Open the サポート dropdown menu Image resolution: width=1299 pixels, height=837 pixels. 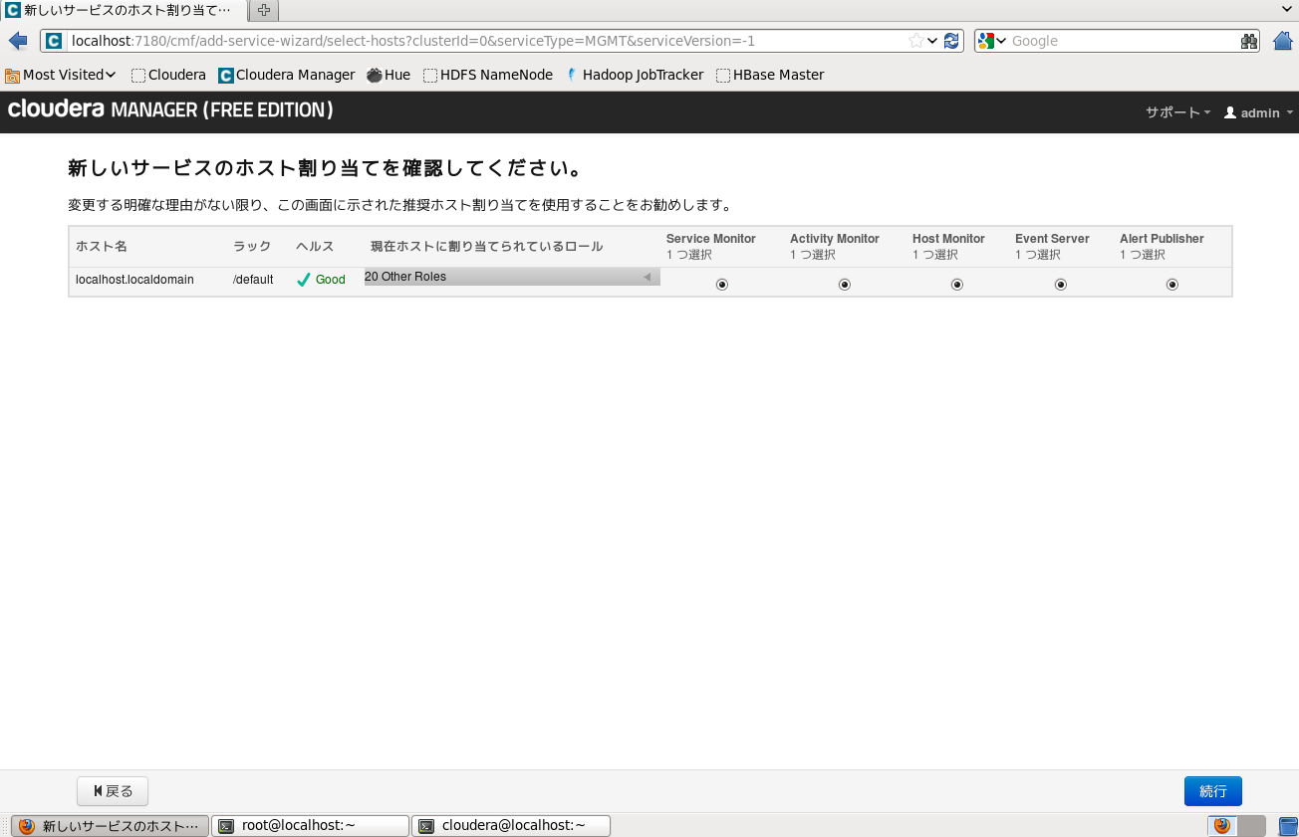click(x=1177, y=112)
